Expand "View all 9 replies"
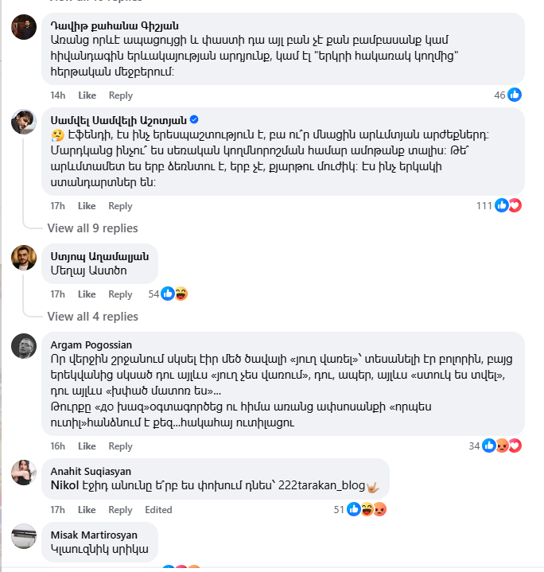Image resolution: width=544 pixels, height=572 pixels. coord(92,228)
